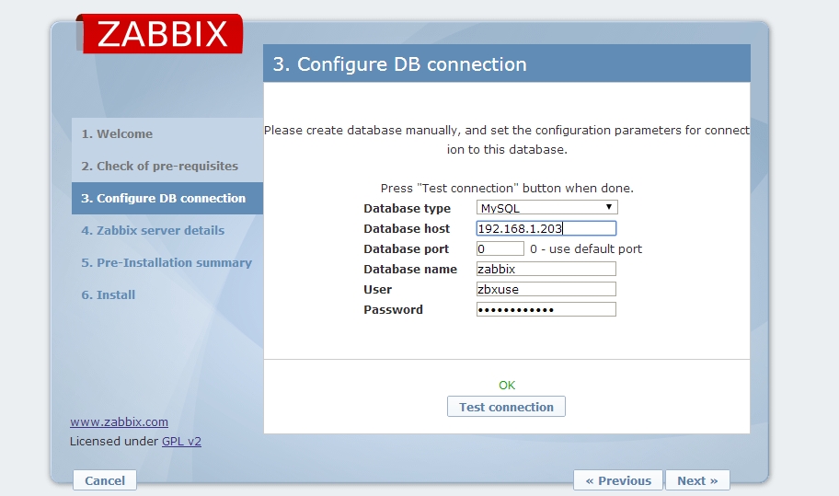Click the Password field
The image size is (839, 496).
click(x=546, y=310)
